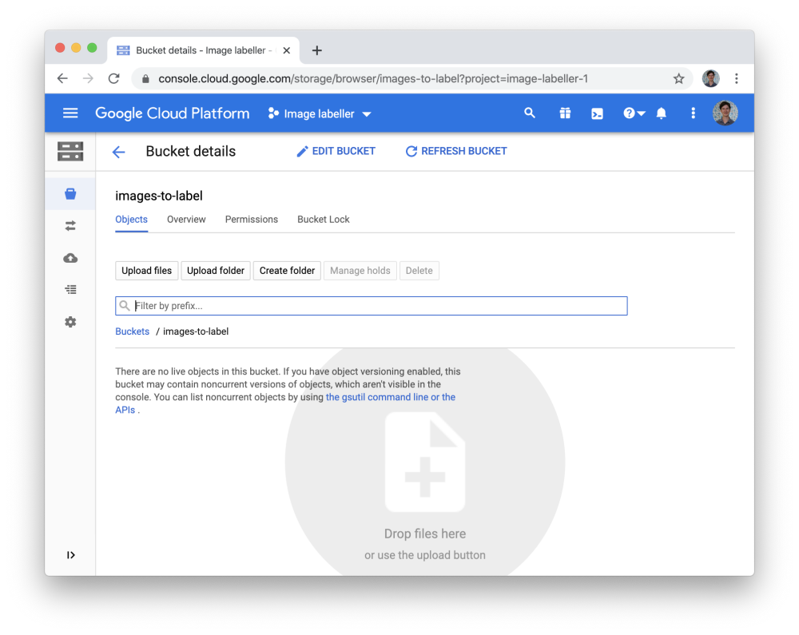Switch to the Overview tab
This screenshot has width=799, height=635.
pos(186,220)
